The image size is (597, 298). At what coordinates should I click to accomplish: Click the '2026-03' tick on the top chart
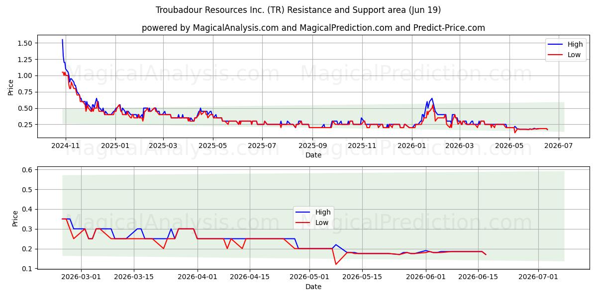click(459, 146)
